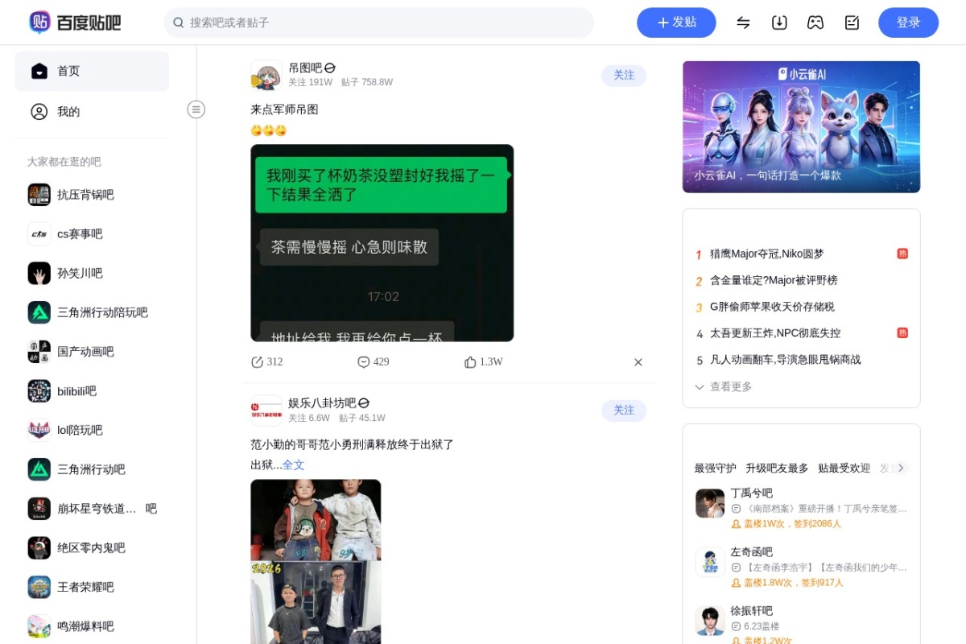Open 崩坏星穹铁道 bar avatar icon

[x=39, y=509]
